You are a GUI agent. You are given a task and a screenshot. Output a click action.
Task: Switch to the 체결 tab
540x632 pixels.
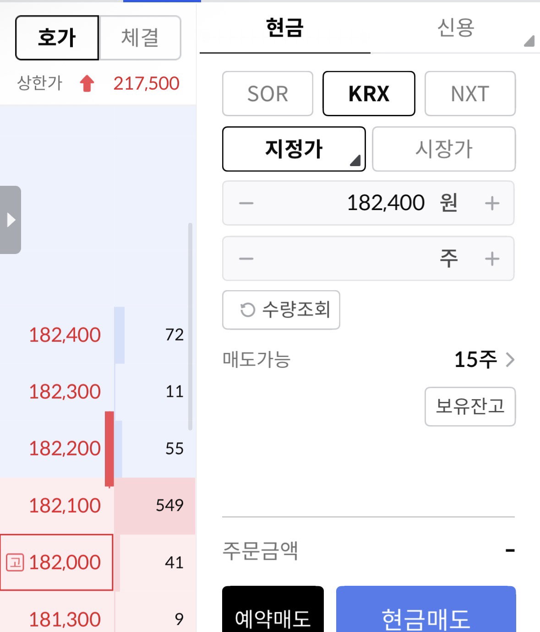tap(140, 38)
